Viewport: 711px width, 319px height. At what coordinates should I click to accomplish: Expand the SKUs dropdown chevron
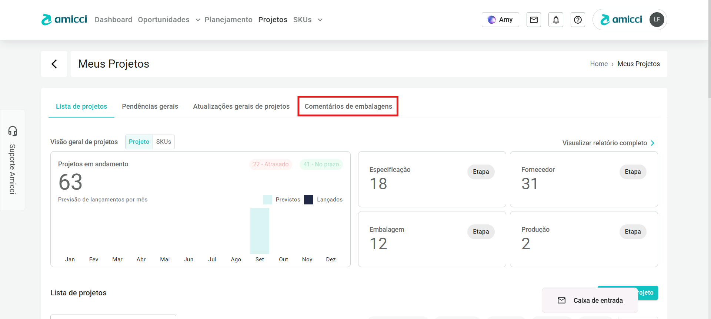[320, 20]
